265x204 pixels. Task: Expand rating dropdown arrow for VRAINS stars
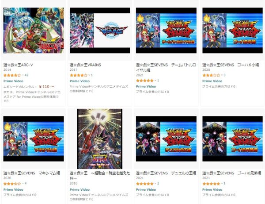(89, 75)
